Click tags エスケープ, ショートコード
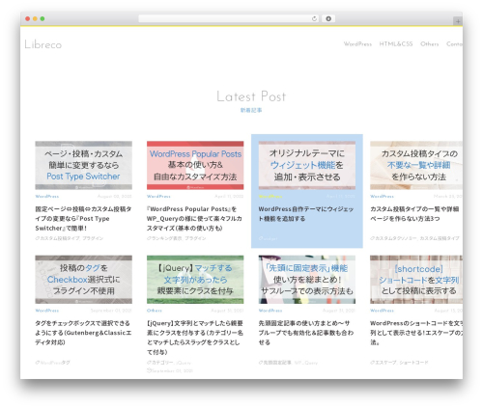Image resolution: width=483 pixels, height=408 pixels. click(x=399, y=363)
